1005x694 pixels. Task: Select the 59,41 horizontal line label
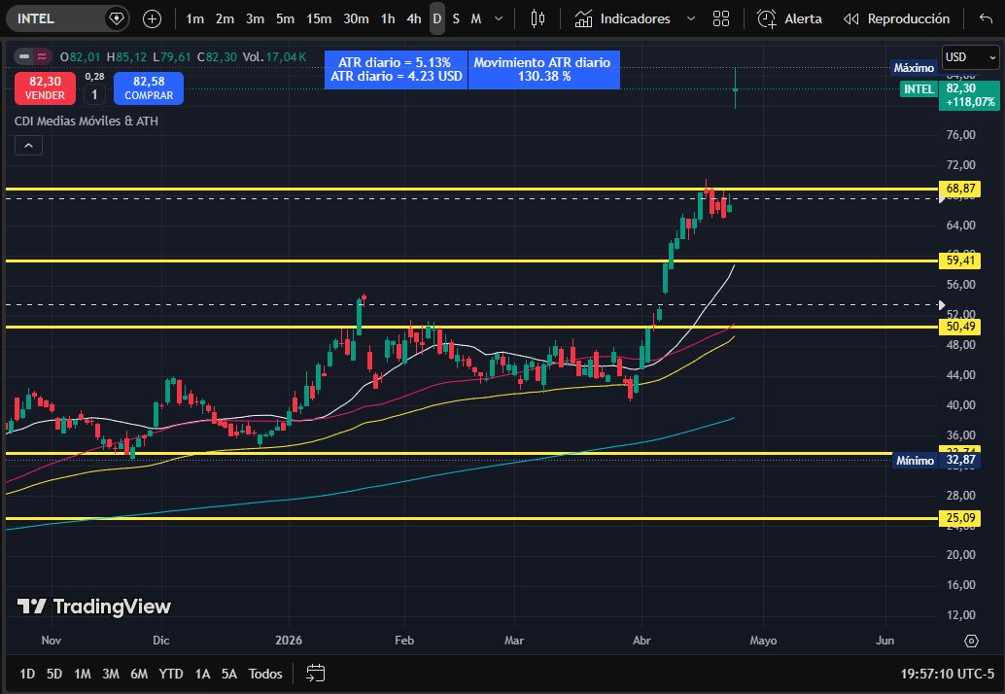960,260
